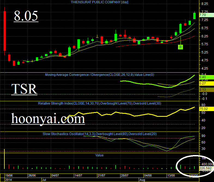
Task: Click the 04/07 date label
Action: tap(55, 175)
